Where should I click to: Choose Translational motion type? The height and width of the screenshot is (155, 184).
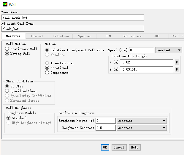tap(47, 63)
